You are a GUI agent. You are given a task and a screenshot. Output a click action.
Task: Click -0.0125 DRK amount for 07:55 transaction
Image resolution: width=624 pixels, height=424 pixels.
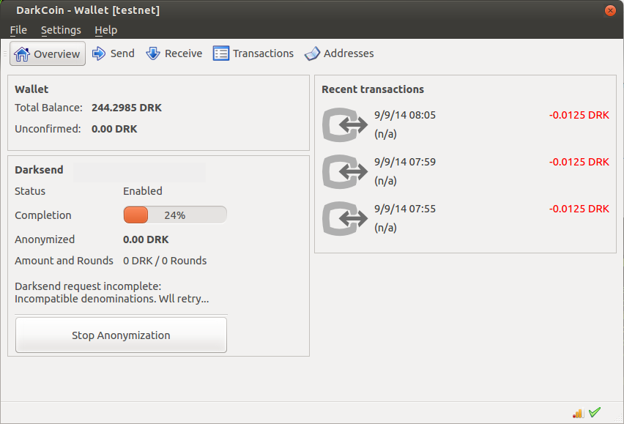tap(579, 209)
